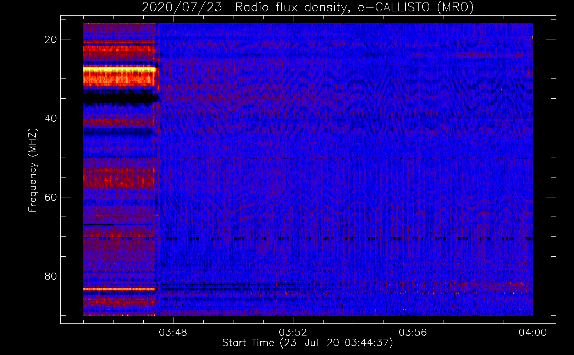
Task: Click the 80 MHz frequency tick label
Action: [x=51, y=276]
